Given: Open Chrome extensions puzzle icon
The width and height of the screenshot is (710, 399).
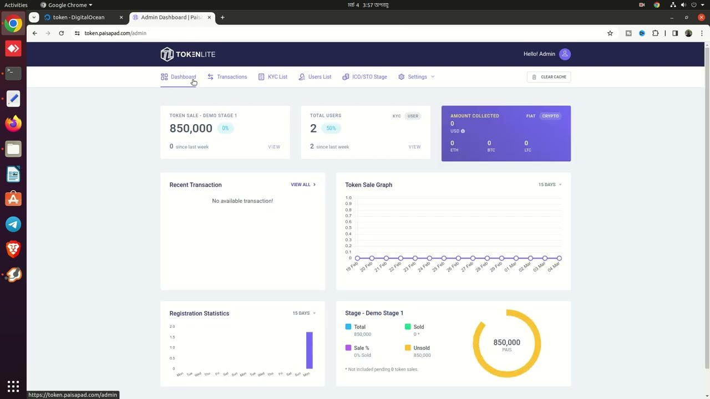Looking at the screenshot, I should tap(655, 33).
